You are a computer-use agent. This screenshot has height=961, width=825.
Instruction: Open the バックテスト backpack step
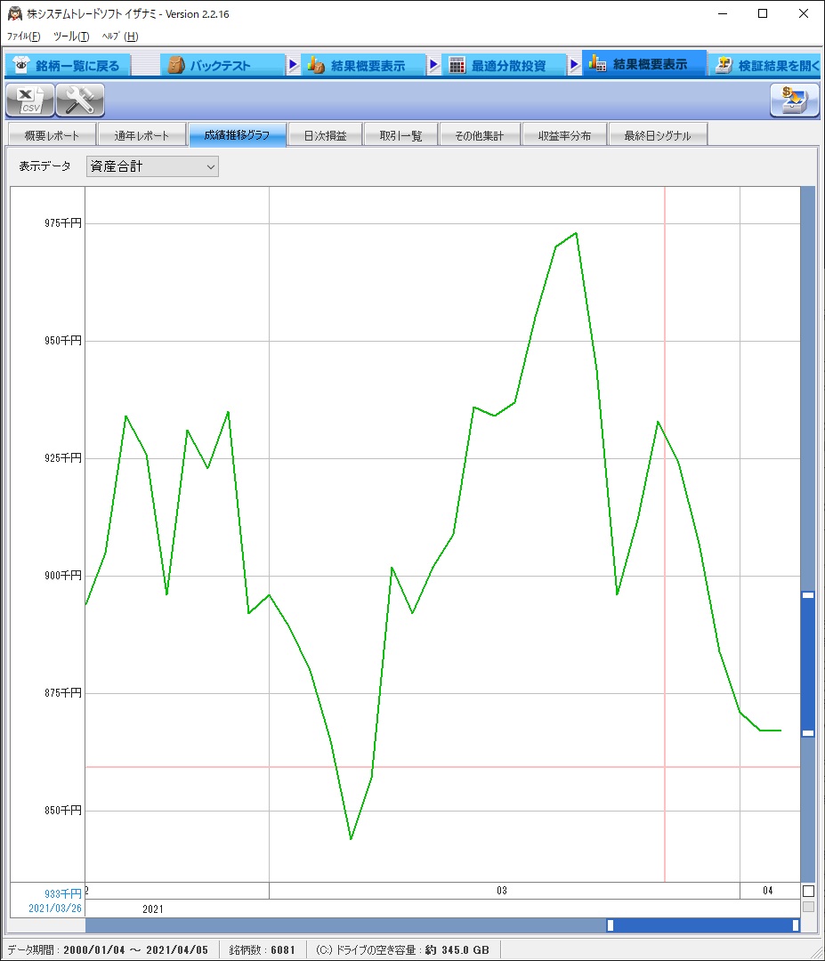click(x=220, y=66)
